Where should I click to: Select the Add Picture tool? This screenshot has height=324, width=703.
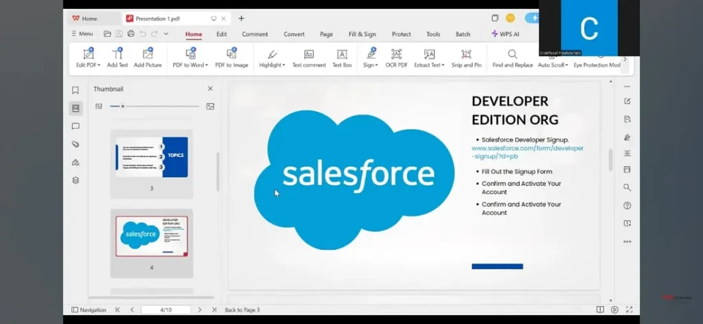tap(148, 58)
